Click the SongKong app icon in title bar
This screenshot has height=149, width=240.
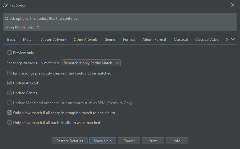tap(5, 5)
